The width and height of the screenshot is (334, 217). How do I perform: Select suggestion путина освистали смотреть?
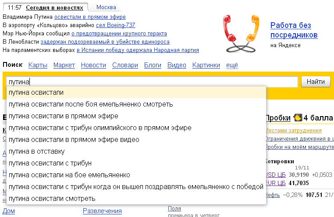(x=136, y=199)
